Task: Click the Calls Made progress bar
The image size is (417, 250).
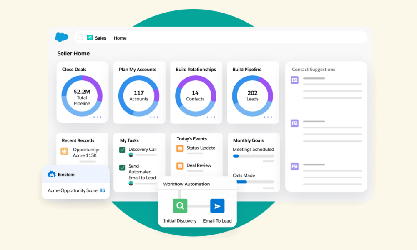Action: 255,182
